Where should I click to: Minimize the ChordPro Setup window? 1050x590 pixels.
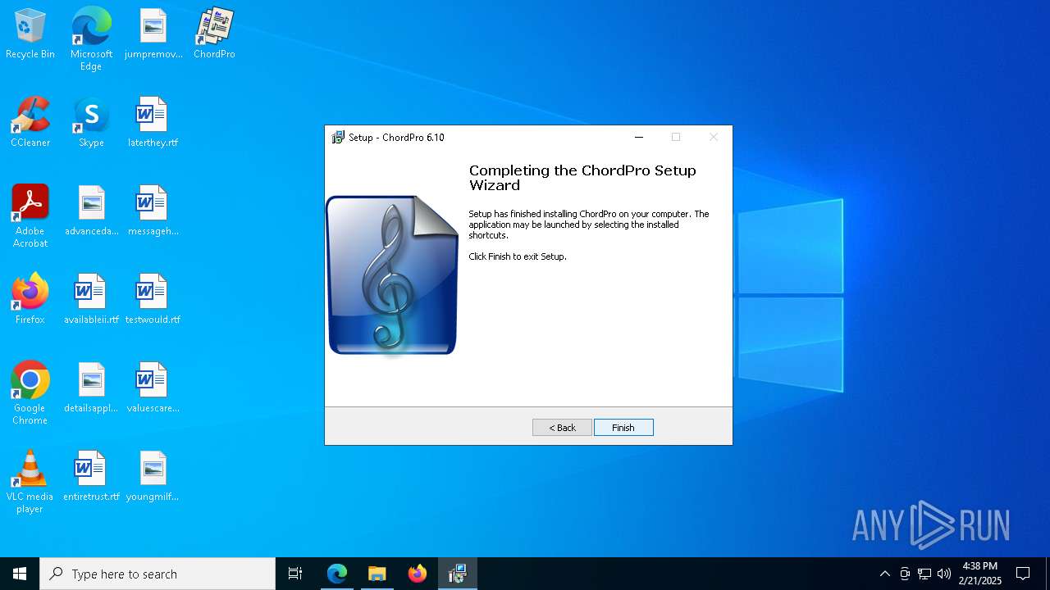(639, 138)
